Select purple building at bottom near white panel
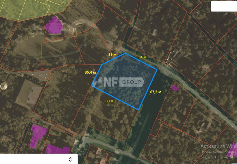Viewport: 237px width, 164px height. [57, 149]
